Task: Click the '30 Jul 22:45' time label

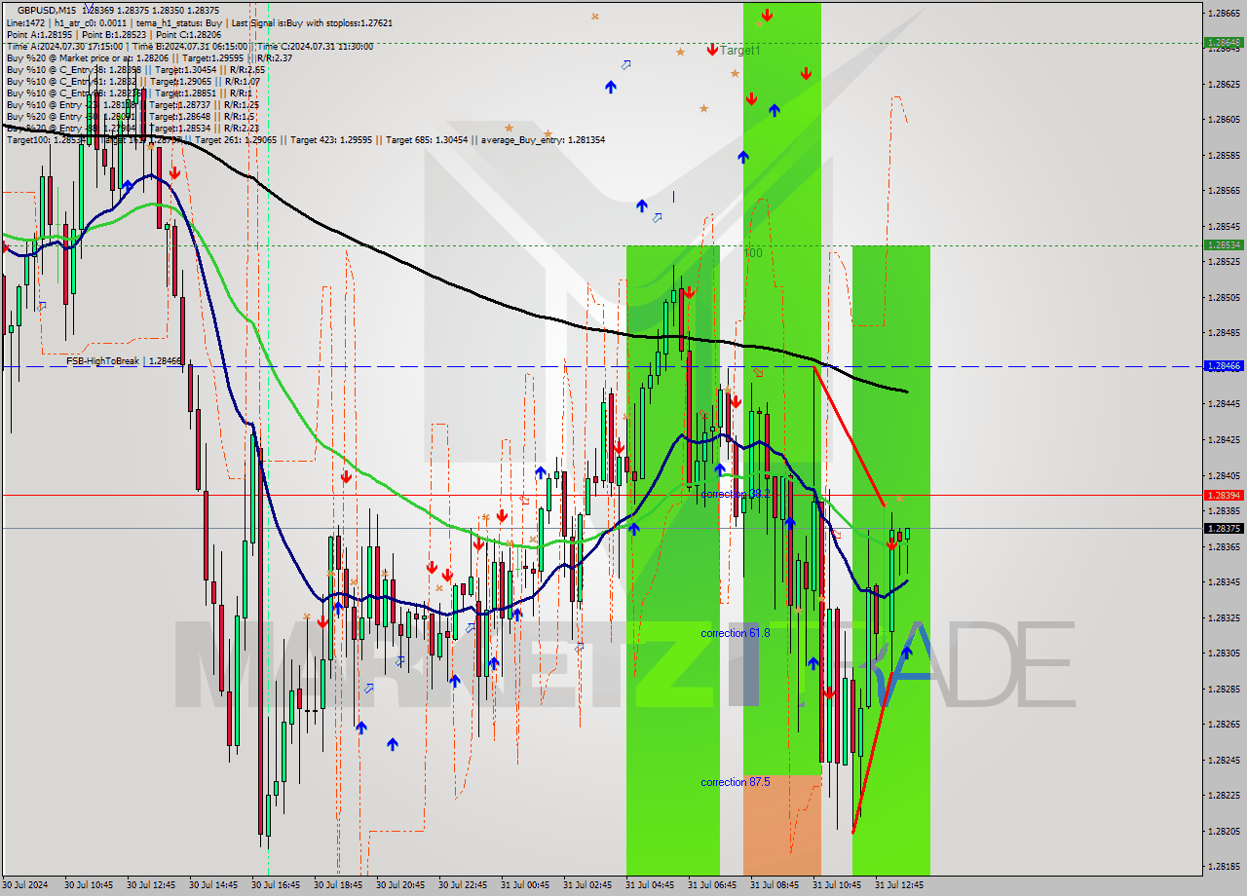Action: [463, 885]
